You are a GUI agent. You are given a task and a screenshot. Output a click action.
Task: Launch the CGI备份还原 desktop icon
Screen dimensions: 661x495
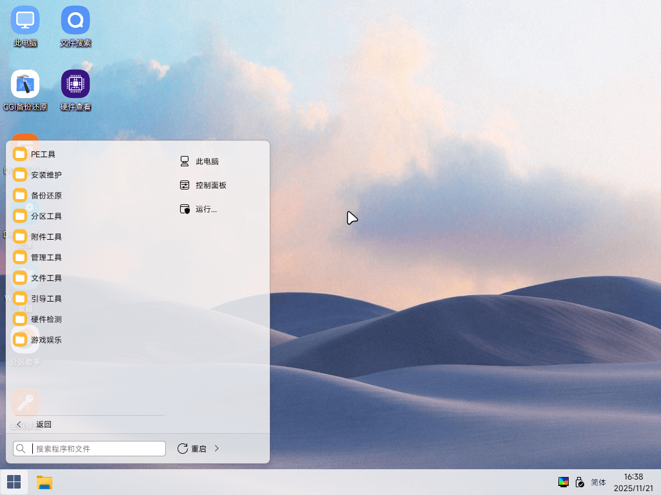[25, 90]
